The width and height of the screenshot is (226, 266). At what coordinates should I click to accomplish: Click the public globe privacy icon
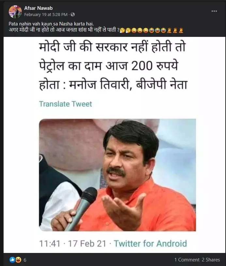tap(73, 15)
